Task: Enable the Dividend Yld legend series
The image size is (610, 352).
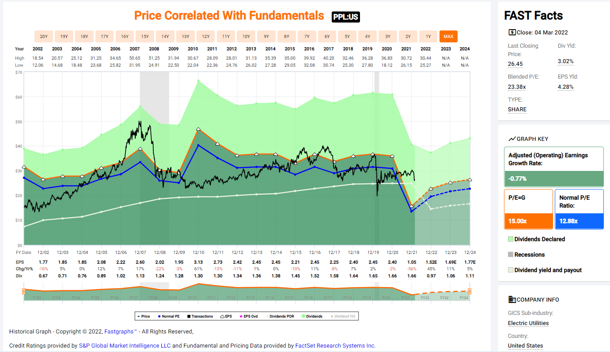Action: tap(343, 316)
